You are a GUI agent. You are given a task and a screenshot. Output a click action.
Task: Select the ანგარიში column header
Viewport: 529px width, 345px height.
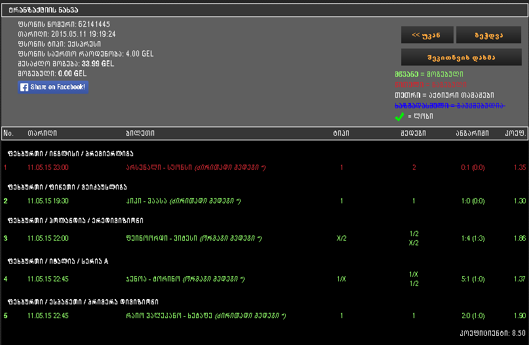[473, 133]
